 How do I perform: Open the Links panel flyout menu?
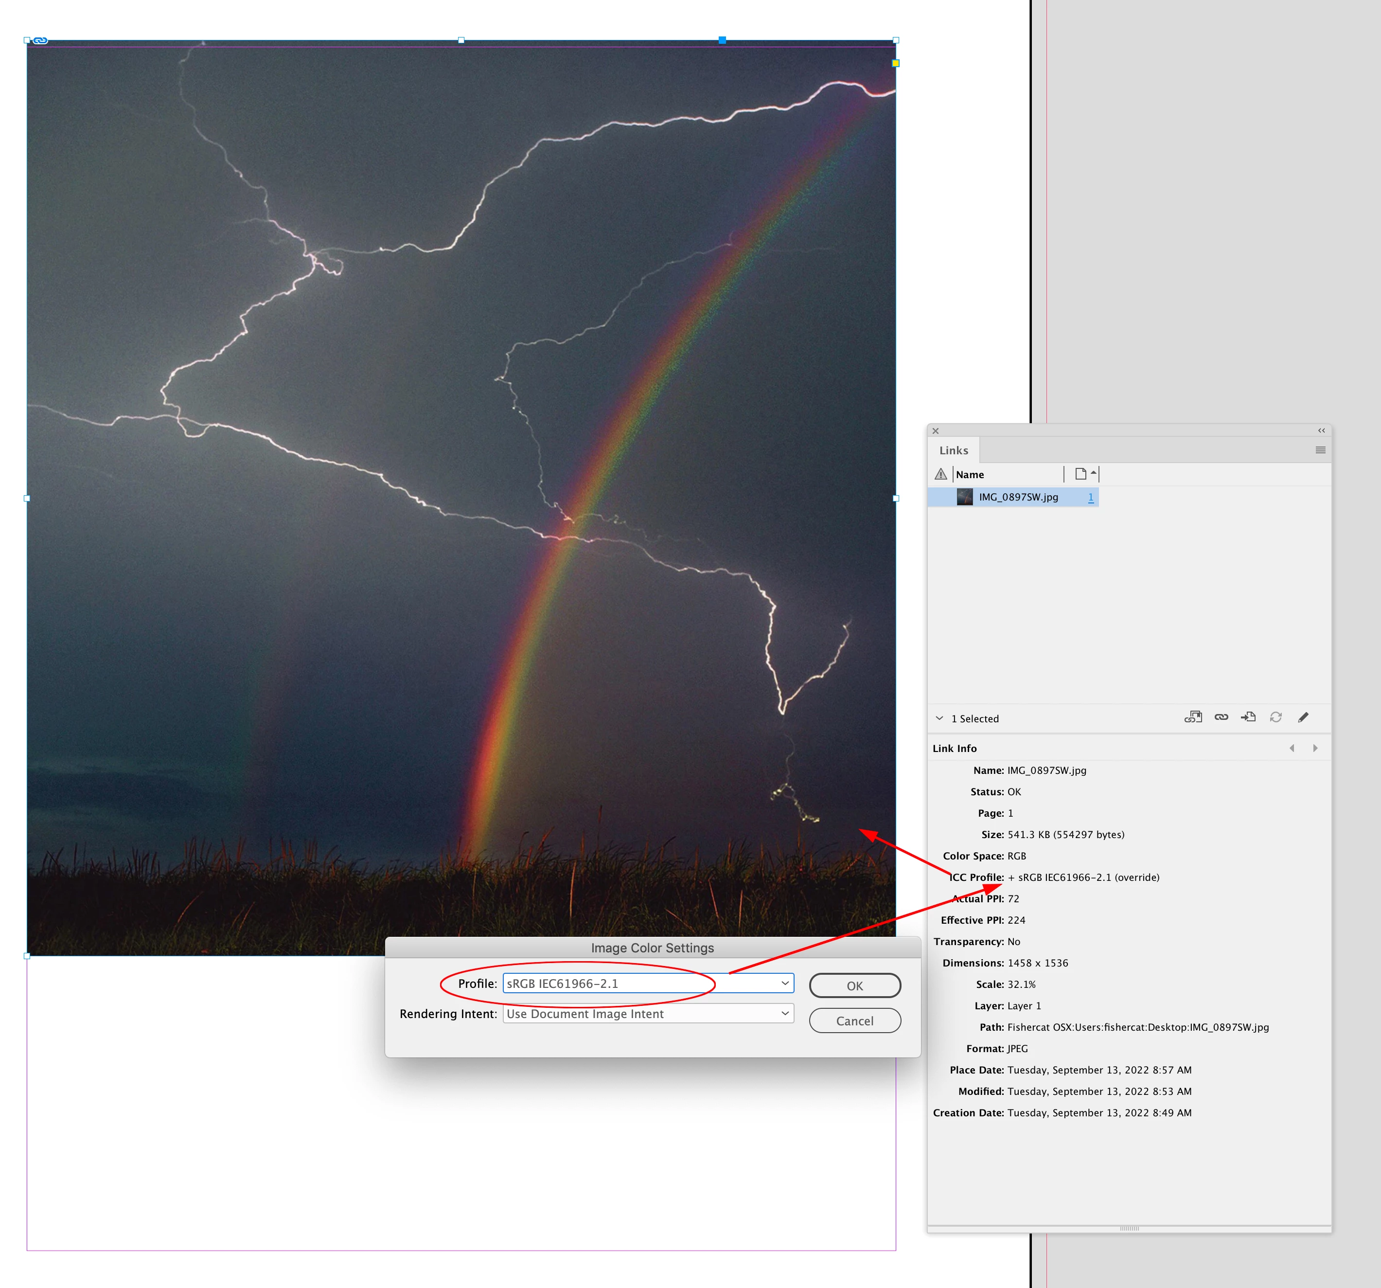(1320, 450)
